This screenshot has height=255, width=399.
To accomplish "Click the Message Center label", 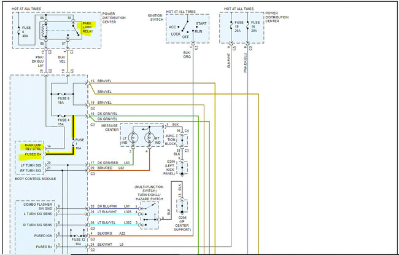I will [x=113, y=127].
